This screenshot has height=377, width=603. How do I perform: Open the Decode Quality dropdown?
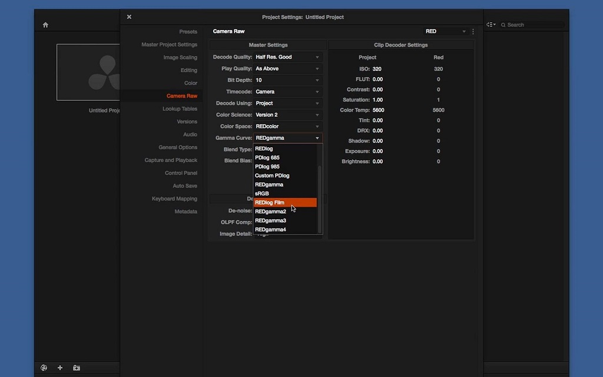pos(287,57)
